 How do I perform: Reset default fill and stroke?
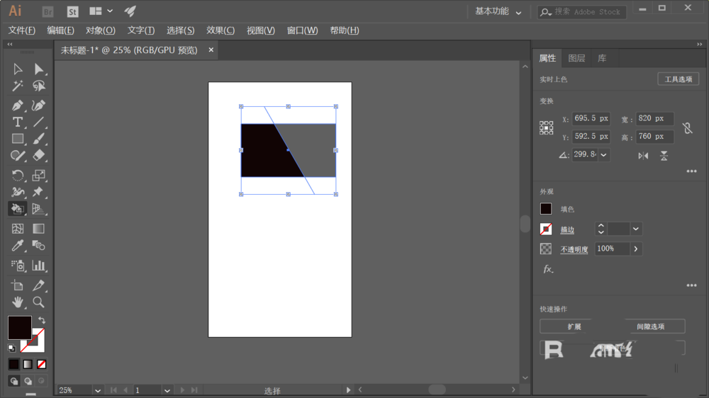[x=12, y=348]
